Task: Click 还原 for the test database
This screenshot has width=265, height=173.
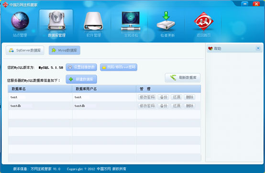Action: [177, 97]
